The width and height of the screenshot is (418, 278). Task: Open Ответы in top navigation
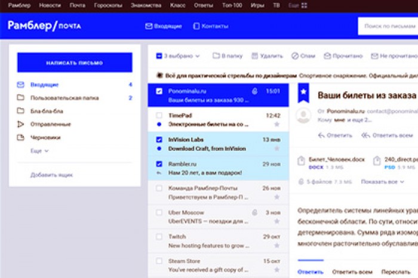click(204, 5)
